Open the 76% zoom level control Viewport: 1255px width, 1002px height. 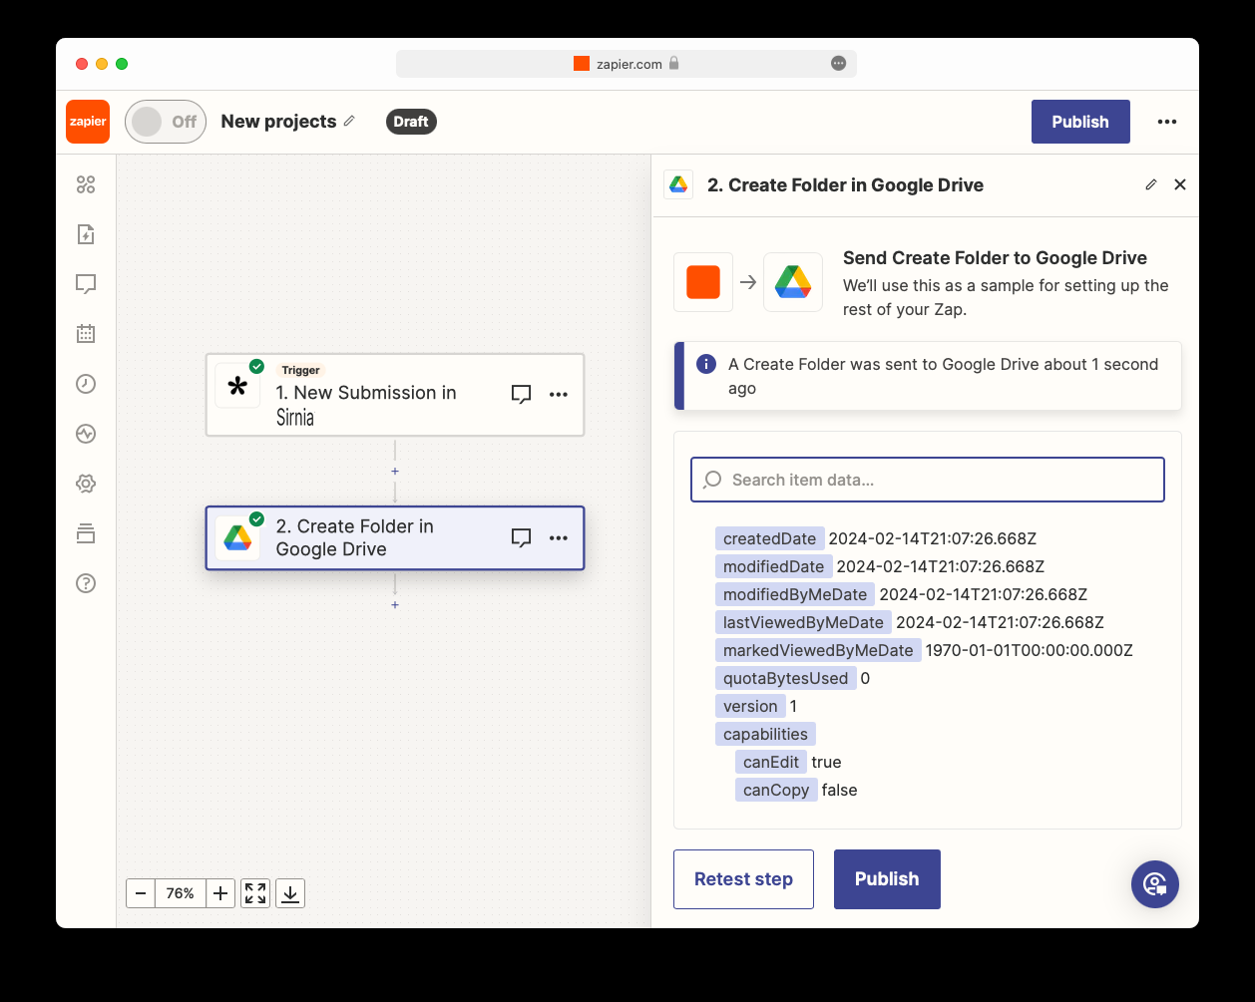coord(181,893)
